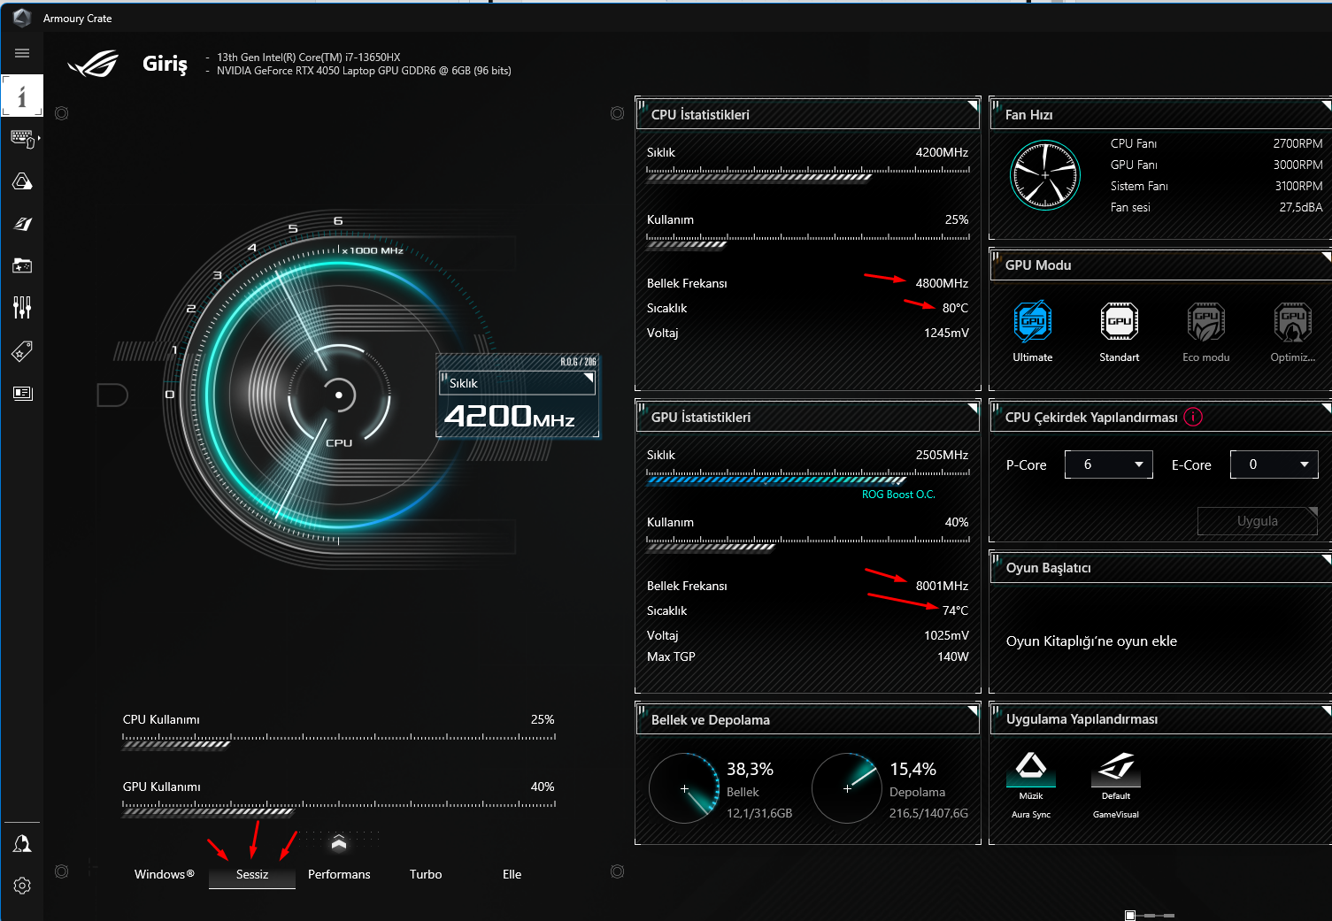This screenshot has width=1332, height=921.
Task: Open the P-Core count dropdown
Action: [1108, 464]
